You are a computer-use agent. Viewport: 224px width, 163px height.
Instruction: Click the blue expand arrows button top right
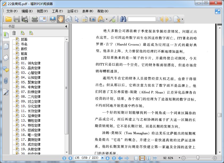pyautogui.click(x=218, y=11)
